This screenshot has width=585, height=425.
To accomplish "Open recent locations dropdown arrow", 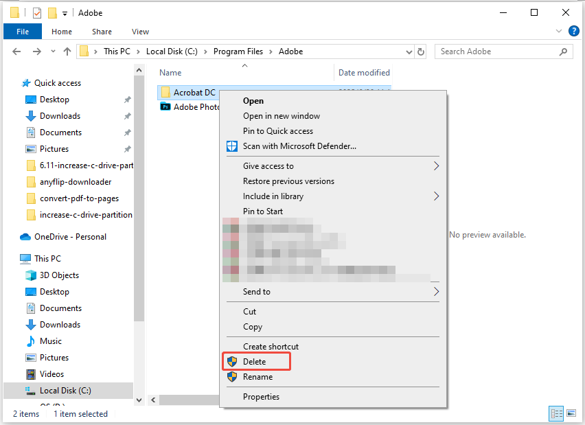I will click(x=53, y=51).
